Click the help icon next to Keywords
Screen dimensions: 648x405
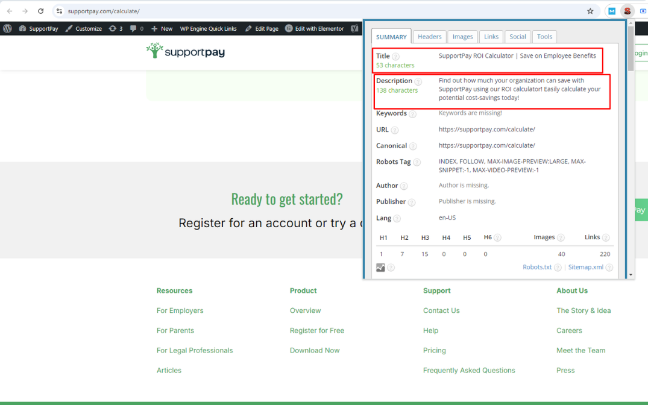tap(412, 114)
